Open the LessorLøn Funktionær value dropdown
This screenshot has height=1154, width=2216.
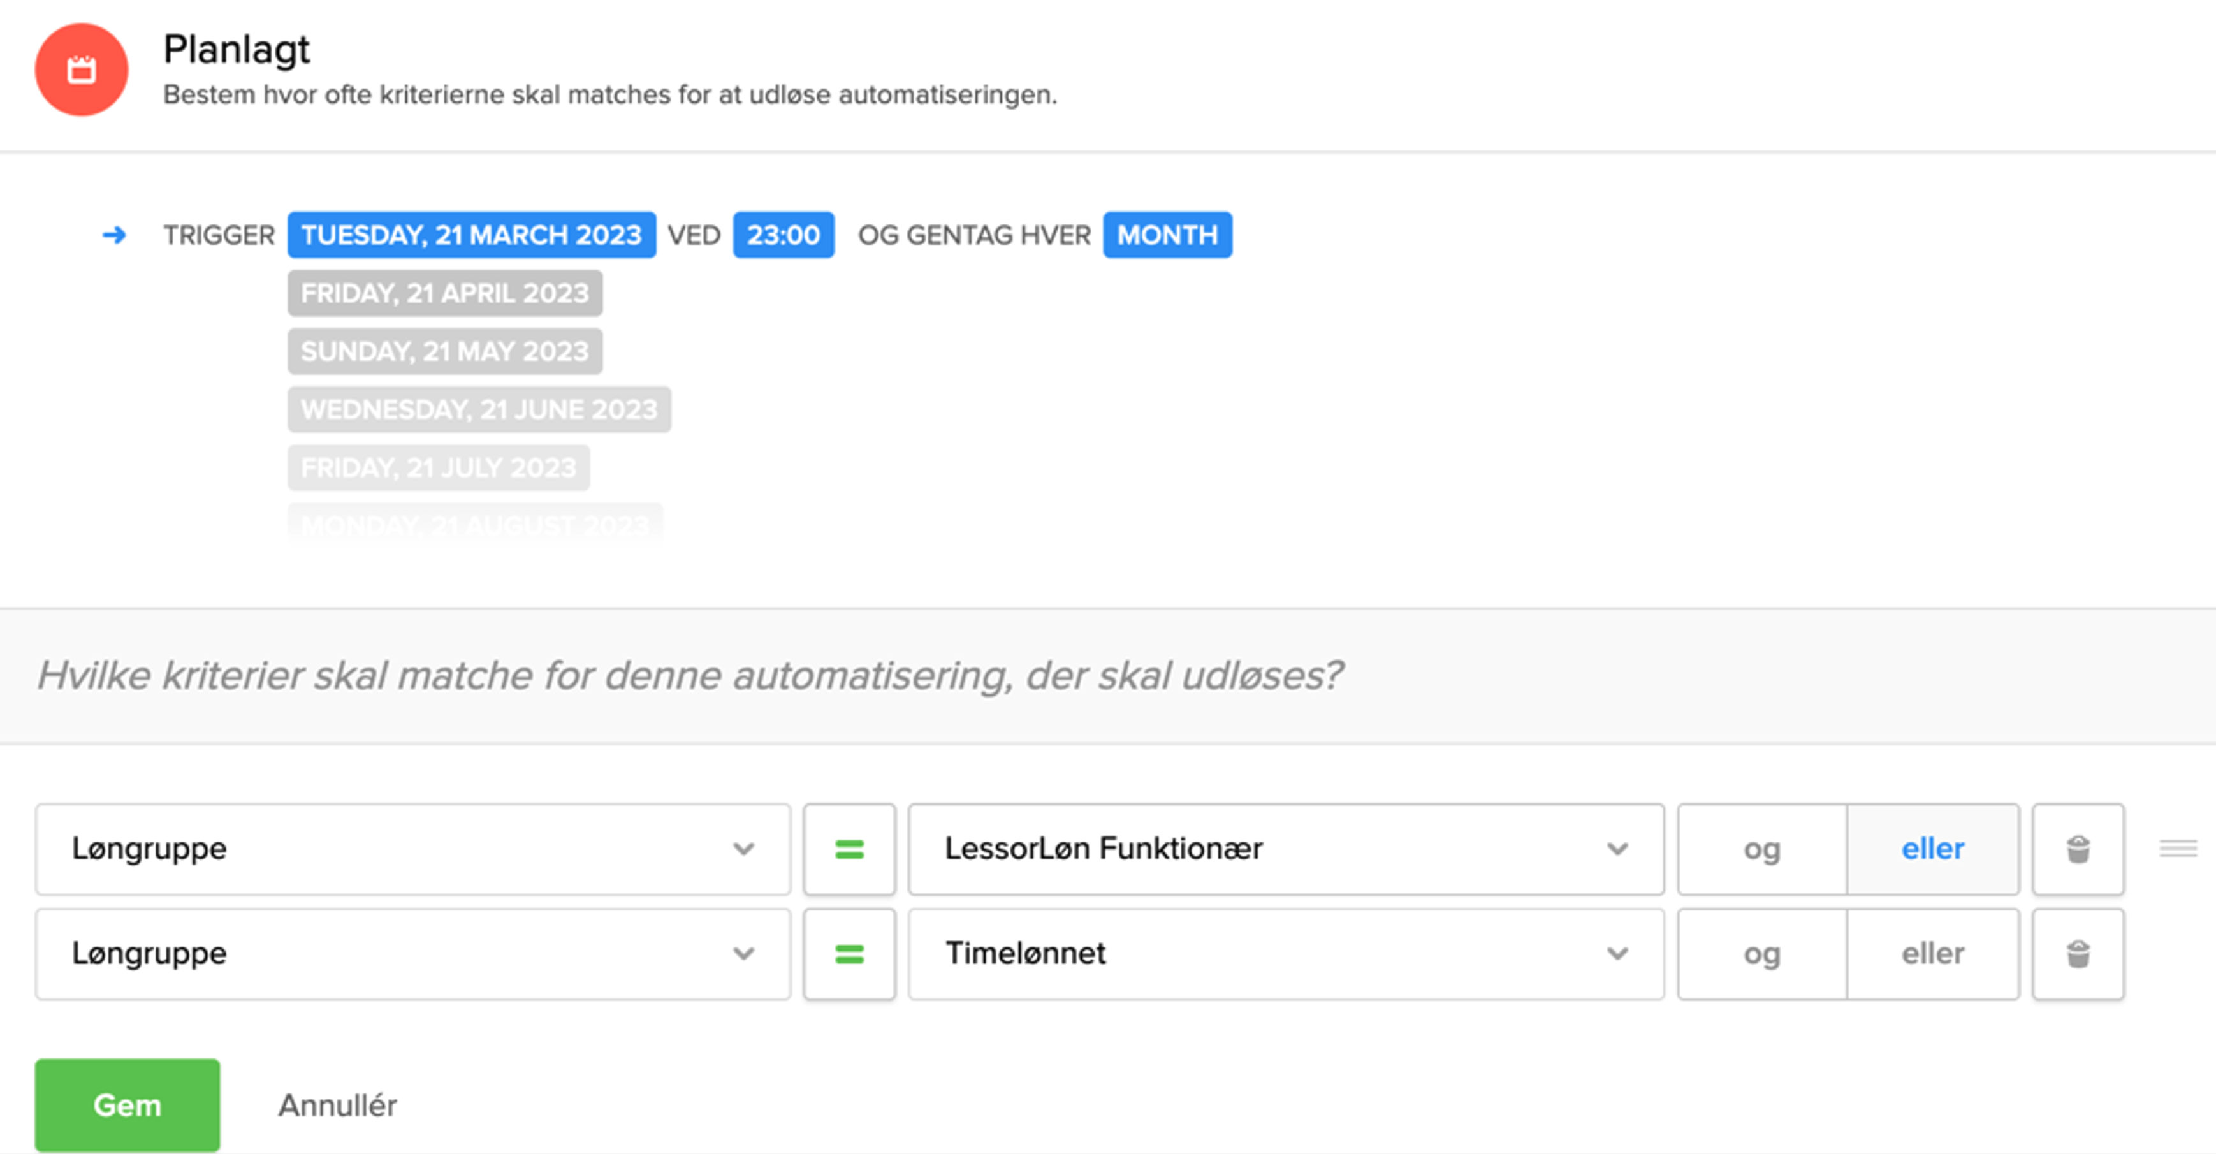point(1618,849)
